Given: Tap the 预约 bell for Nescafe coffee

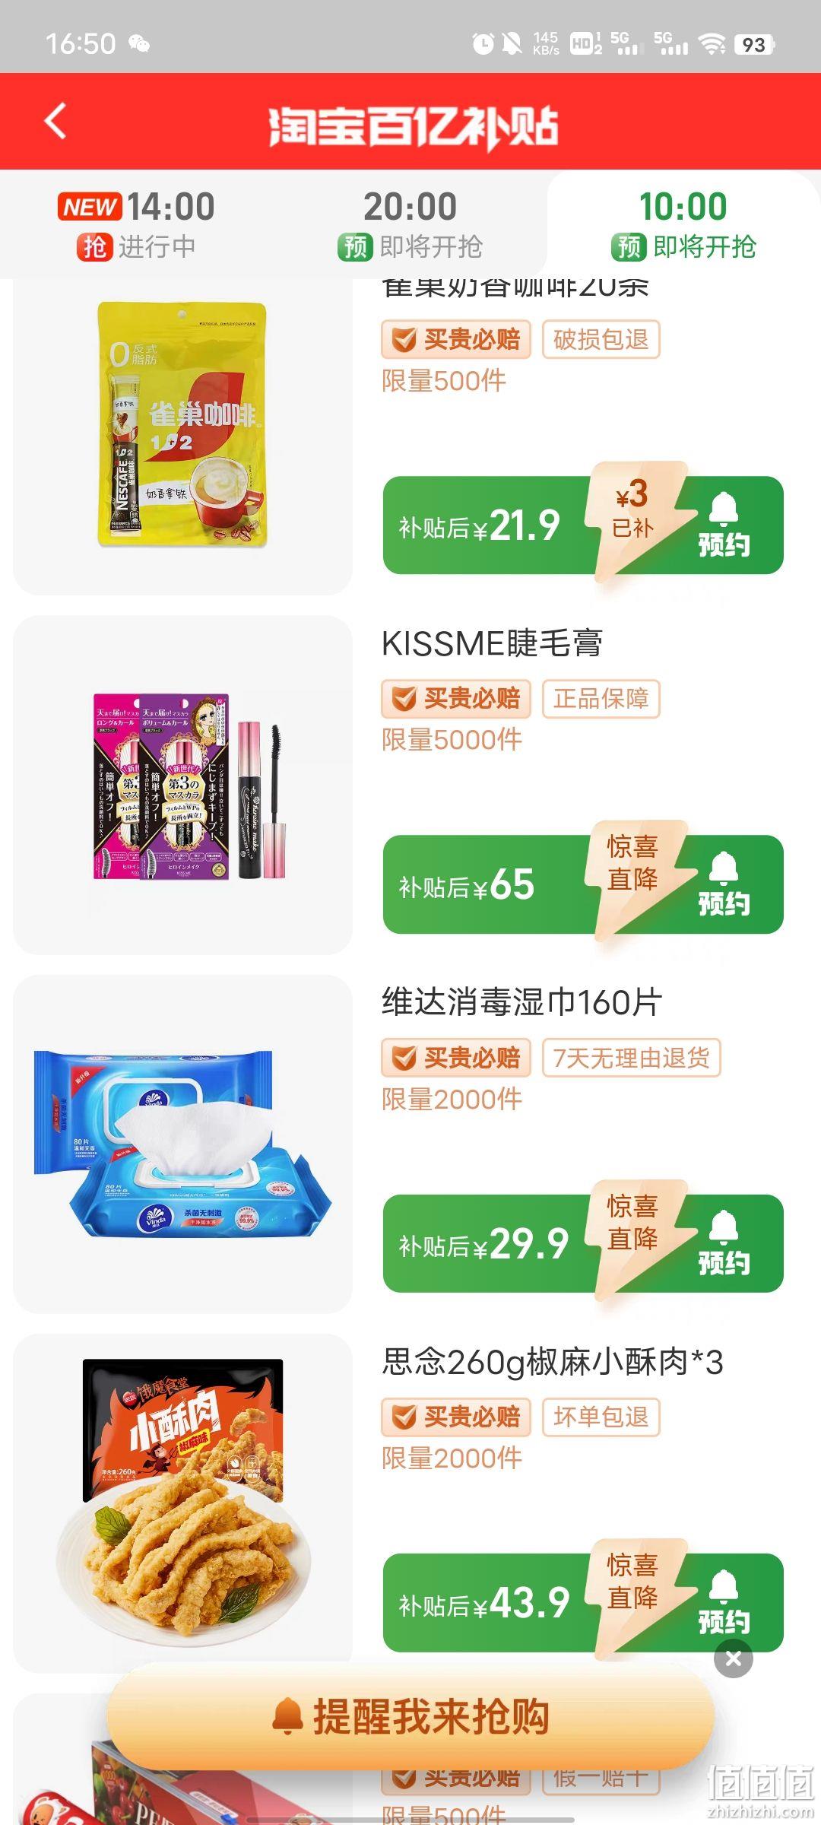Looking at the screenshot, I should 724,525.
